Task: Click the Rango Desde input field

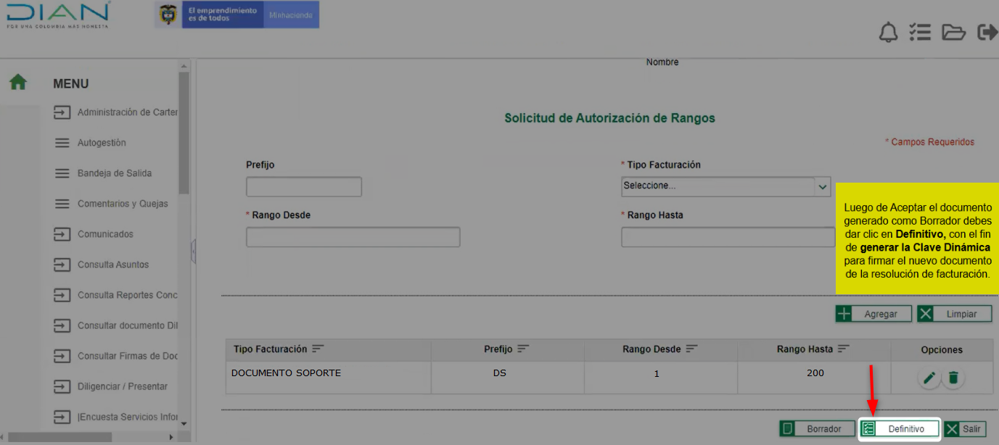Action: [353, 237]
